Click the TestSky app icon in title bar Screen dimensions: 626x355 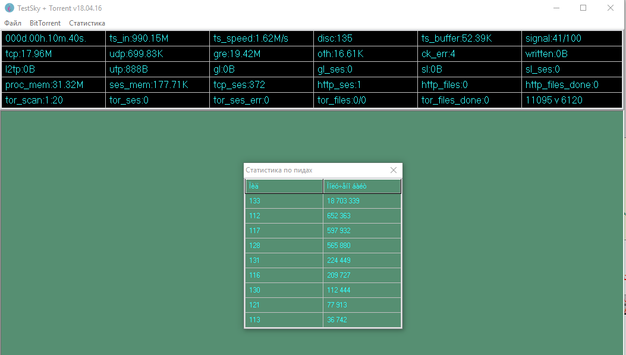tap(9, 8)
